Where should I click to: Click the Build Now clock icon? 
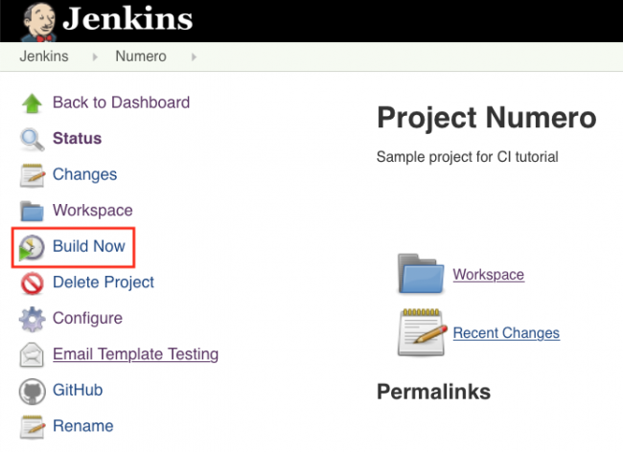click(x=33, y=247)
